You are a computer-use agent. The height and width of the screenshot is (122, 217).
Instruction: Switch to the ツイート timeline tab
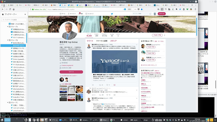[90, 41]
